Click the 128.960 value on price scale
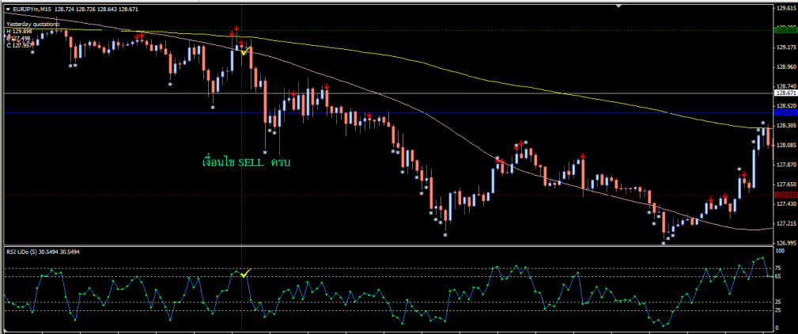Screen dimensions: 798x334 pos(785,66)
